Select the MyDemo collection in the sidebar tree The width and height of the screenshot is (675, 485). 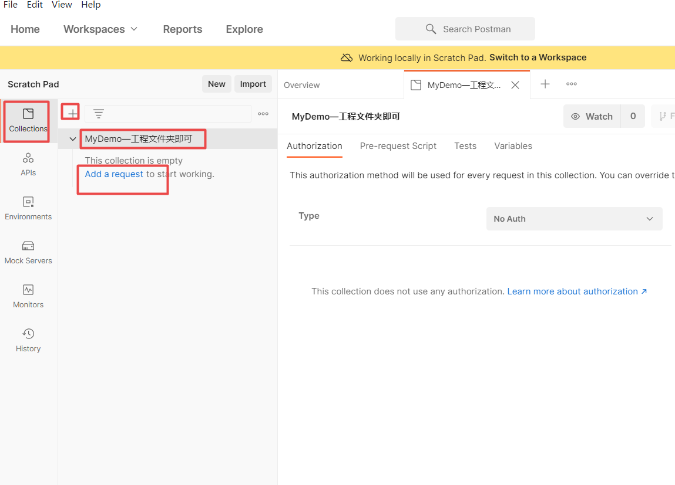[x=167, y=139]
